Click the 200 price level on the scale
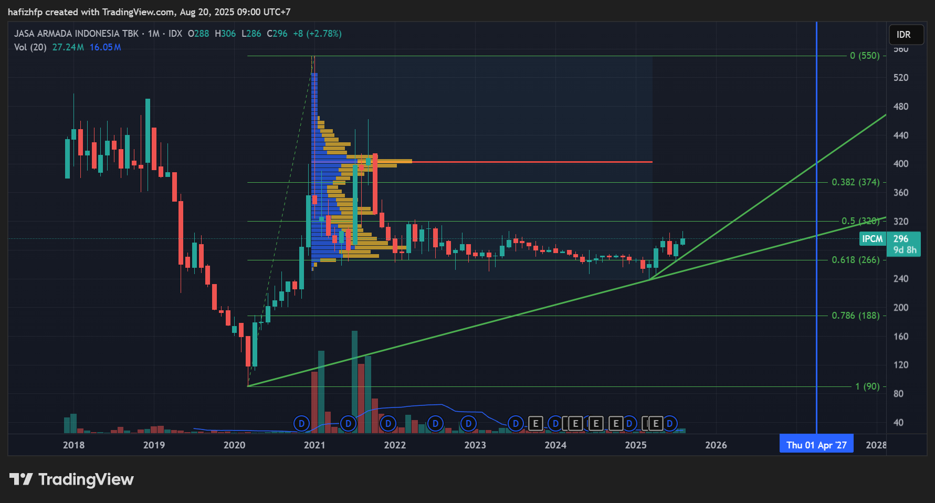This screenshot has height=503, width=935. pyautogui.click(x=901, y=308)
